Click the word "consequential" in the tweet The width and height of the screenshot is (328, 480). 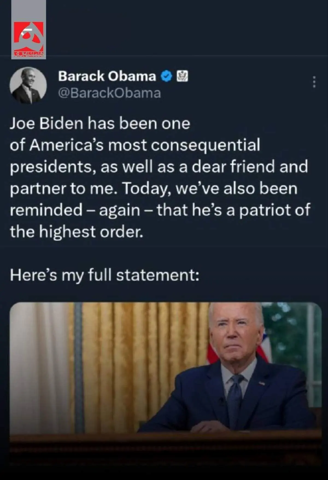click(x=205, y=145)
